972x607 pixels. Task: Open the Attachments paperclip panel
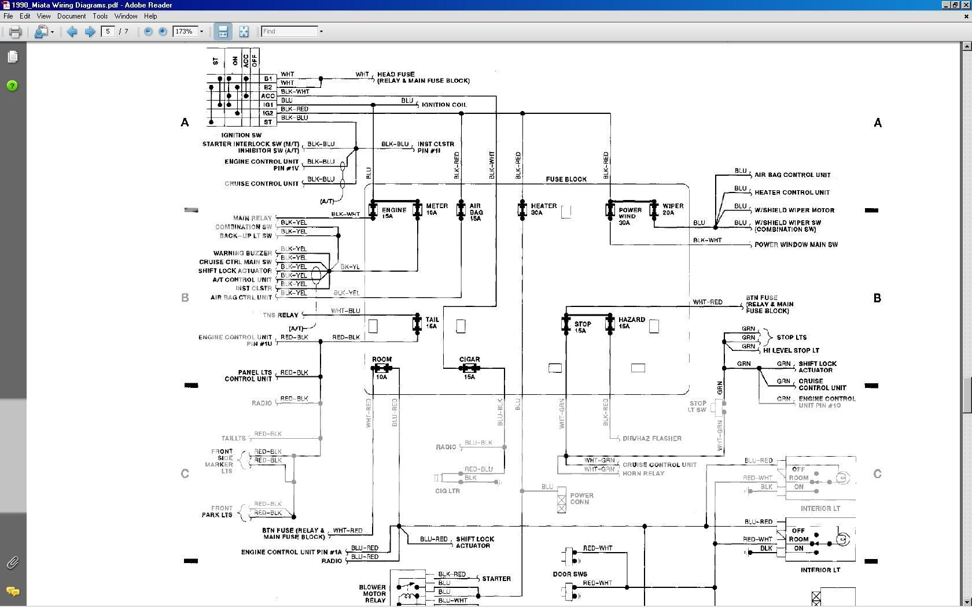pos(12,562)
